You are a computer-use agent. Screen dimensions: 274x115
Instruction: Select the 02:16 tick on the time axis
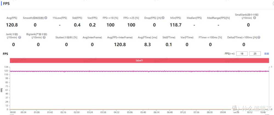tap(63, 112)
